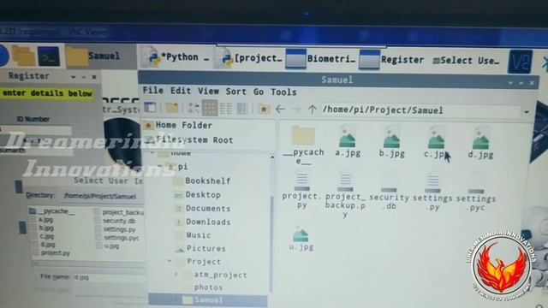Screen dimensions: 548x308
Task: Select Home Folder in the side pane
Action: coord(178,125)
